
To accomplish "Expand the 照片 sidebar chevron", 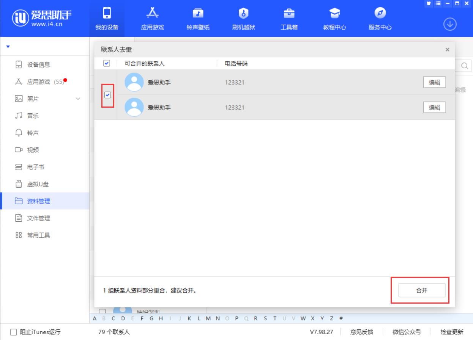I will pyautogui.click(x=78, y=99).
